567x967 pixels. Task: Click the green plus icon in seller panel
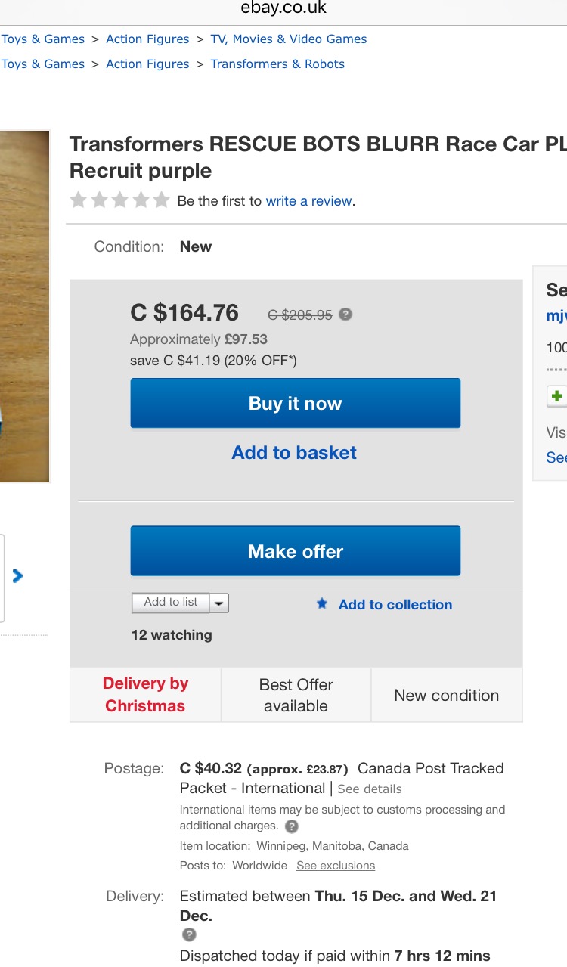click(557, 395)
